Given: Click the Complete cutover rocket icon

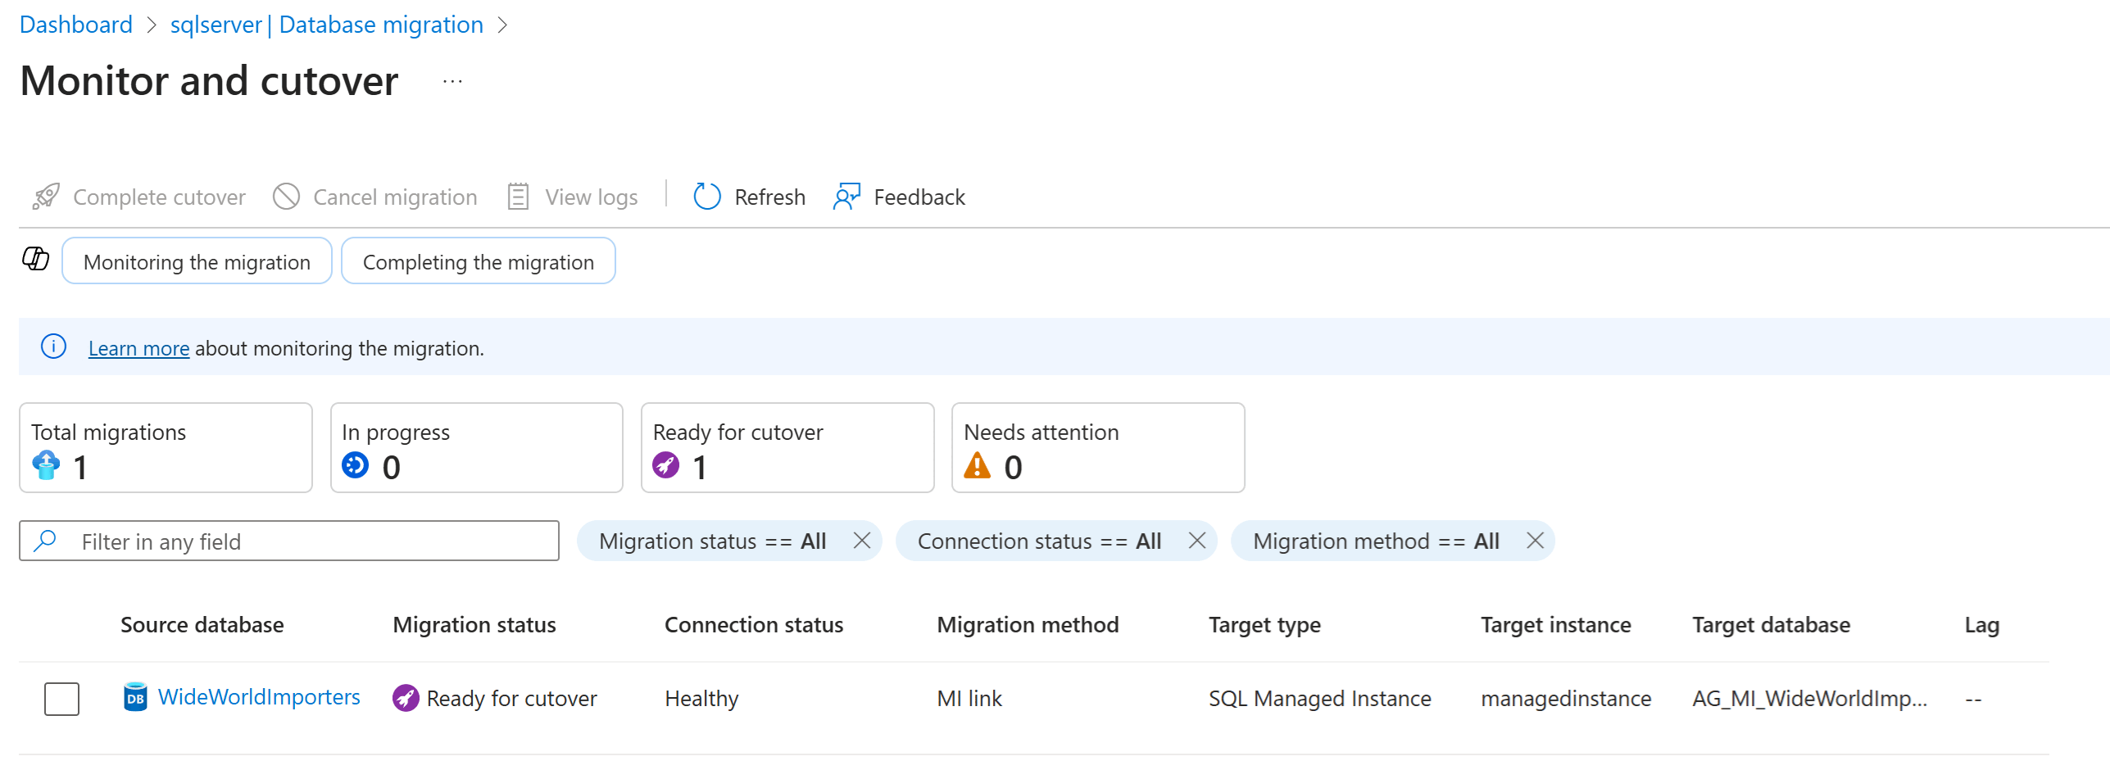Looking at the screenshot, I should coord(46,197).
